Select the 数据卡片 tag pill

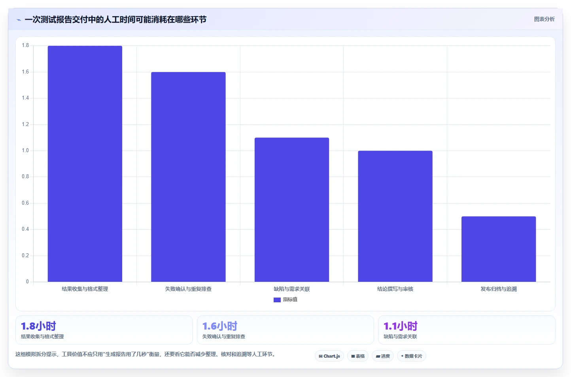click(412, 356)
